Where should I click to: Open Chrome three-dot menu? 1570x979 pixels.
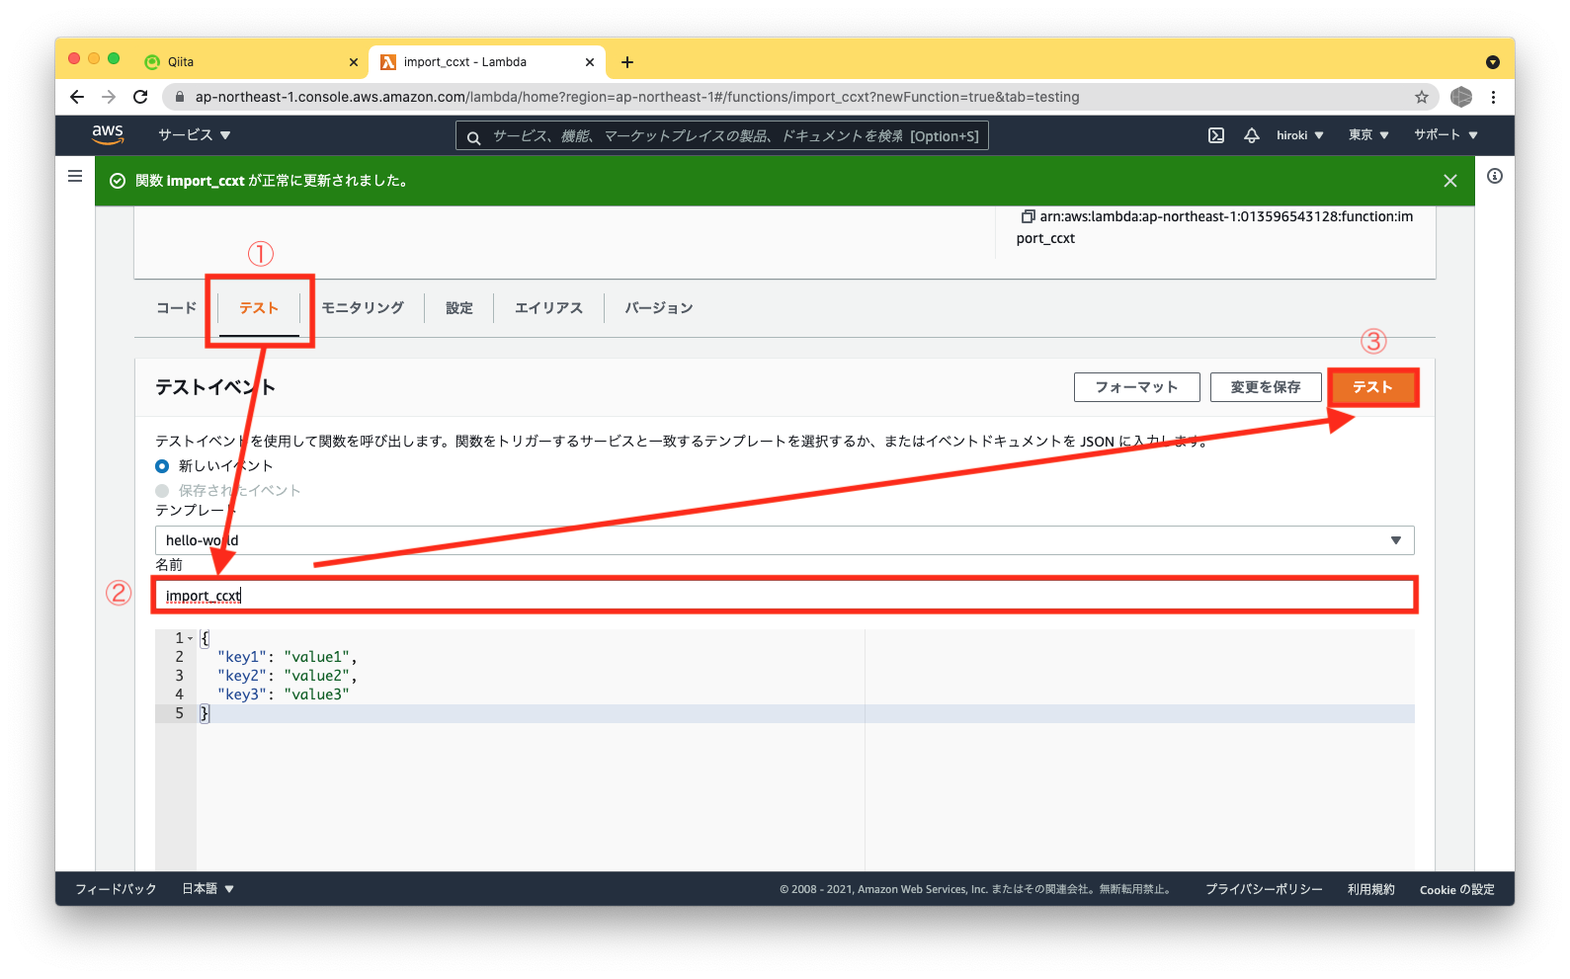coord(1493,97)
